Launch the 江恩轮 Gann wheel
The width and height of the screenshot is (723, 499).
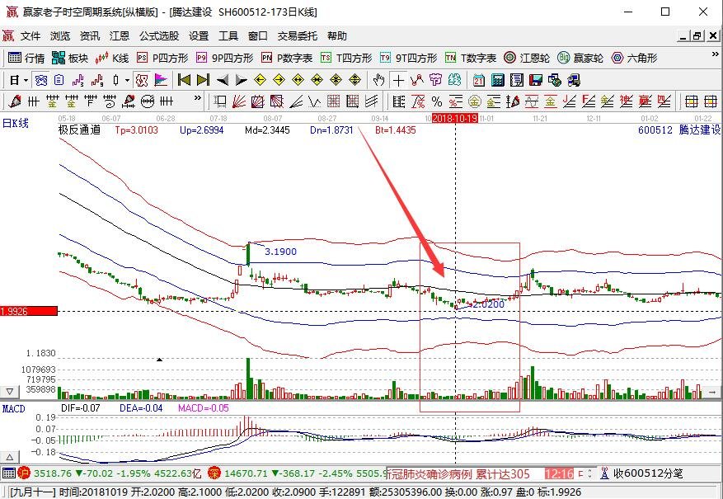tap(527, 58)
